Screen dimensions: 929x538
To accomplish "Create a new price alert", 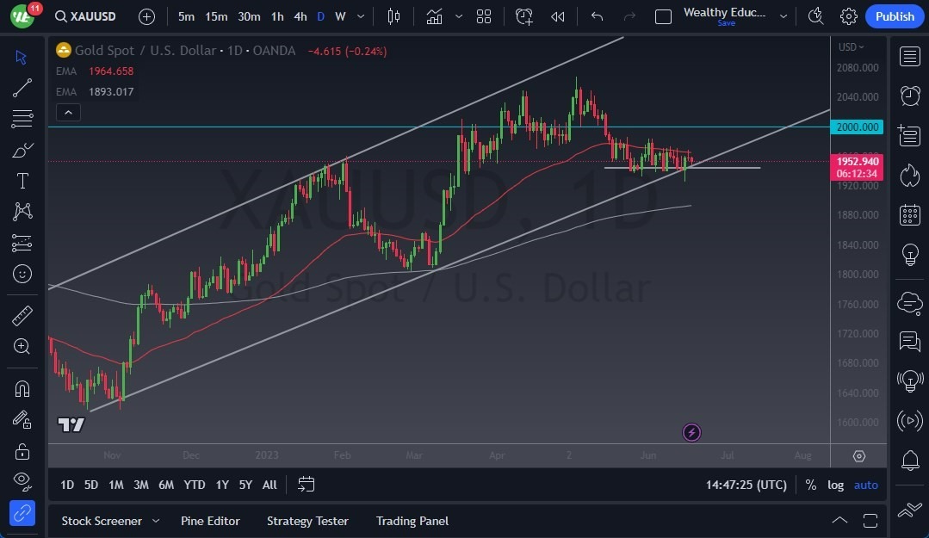I will pos(523,16).
